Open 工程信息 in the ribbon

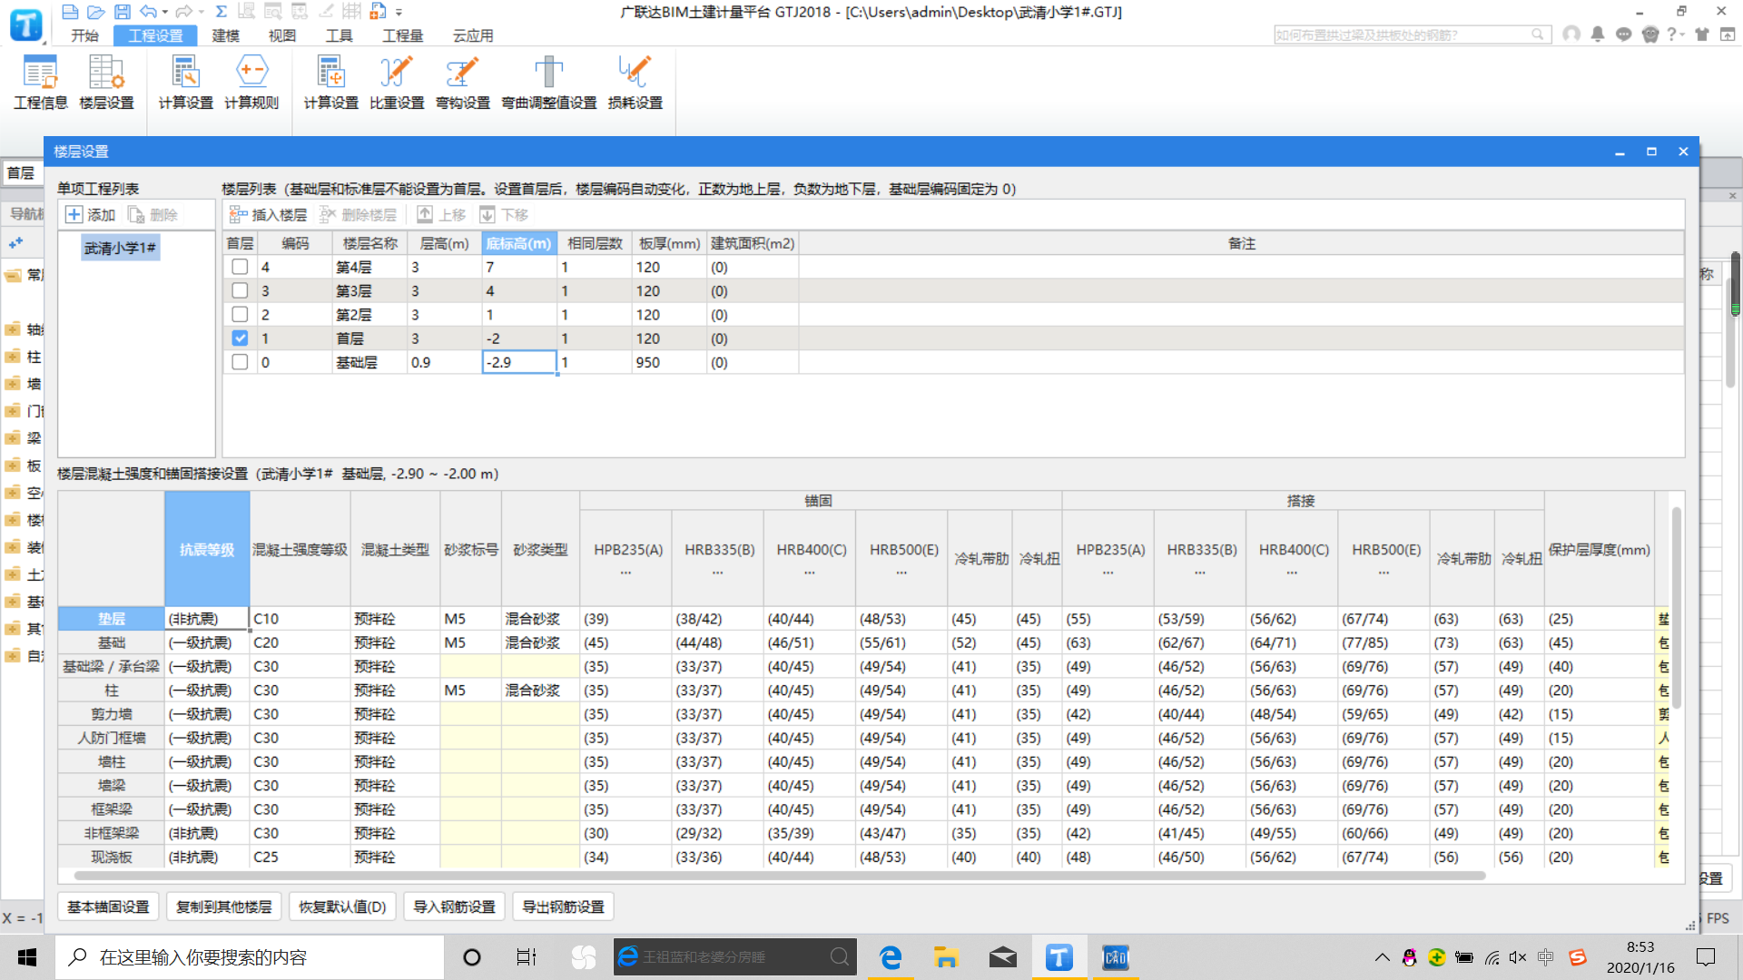click(41, 83)
